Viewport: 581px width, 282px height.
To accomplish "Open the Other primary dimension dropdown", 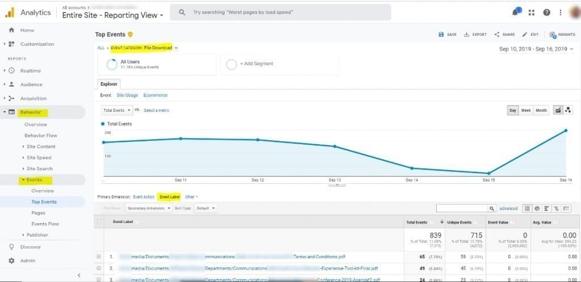I will click(x=192, y=197).
